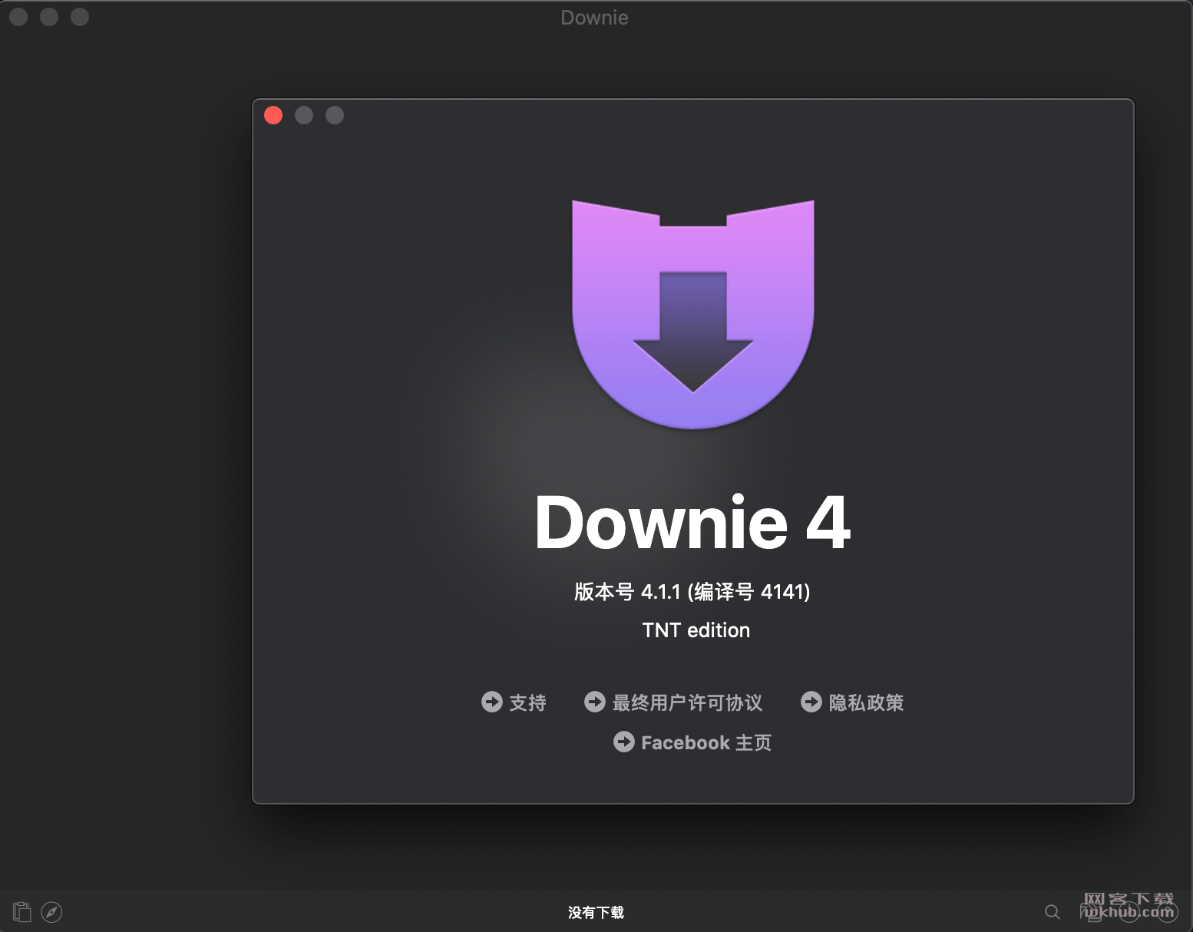1193x932 pixels.
Task: Click the purple Downie shield logo
Action: [693, 314]
